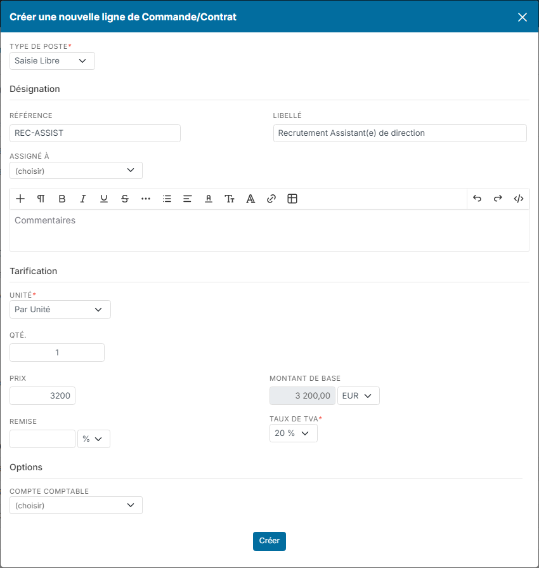
Task: Focus the Qté. quantity field
Action: 57,352
